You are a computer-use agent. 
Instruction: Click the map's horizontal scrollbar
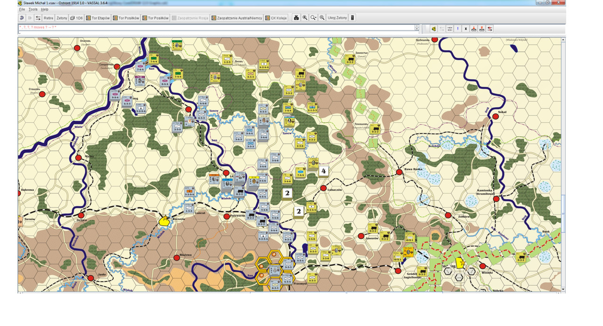click(290, 293)
